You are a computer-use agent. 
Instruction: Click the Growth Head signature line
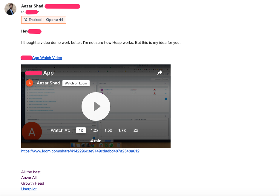pyautogui.click(x=33, y=183)
